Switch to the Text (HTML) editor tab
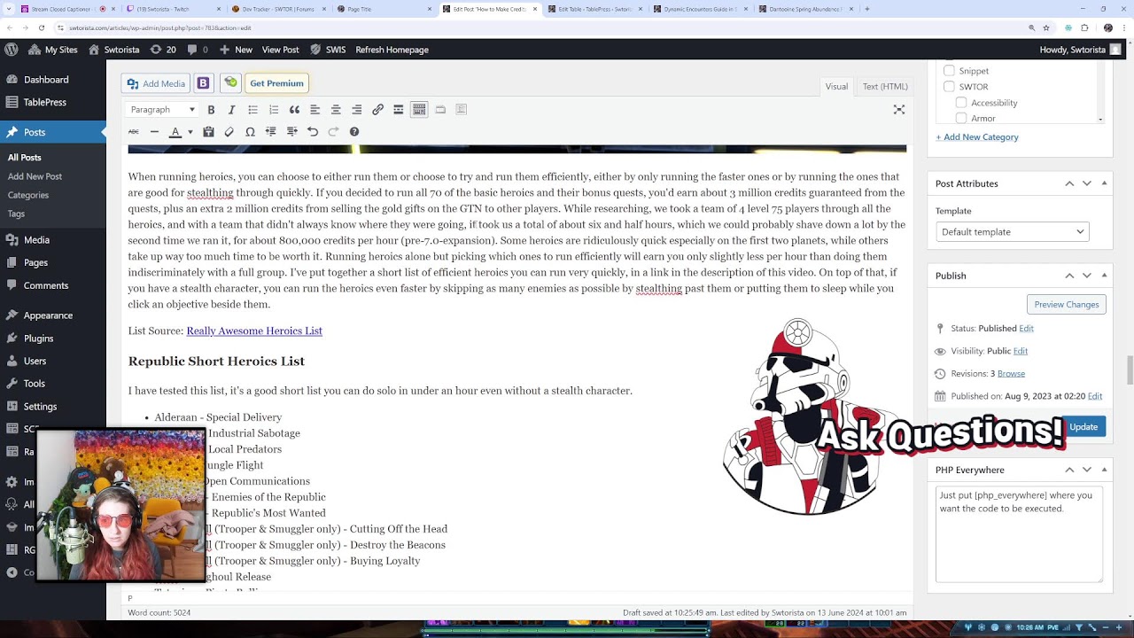The width and height of the screenshot is (1134, 638). (x=885, y=87)
